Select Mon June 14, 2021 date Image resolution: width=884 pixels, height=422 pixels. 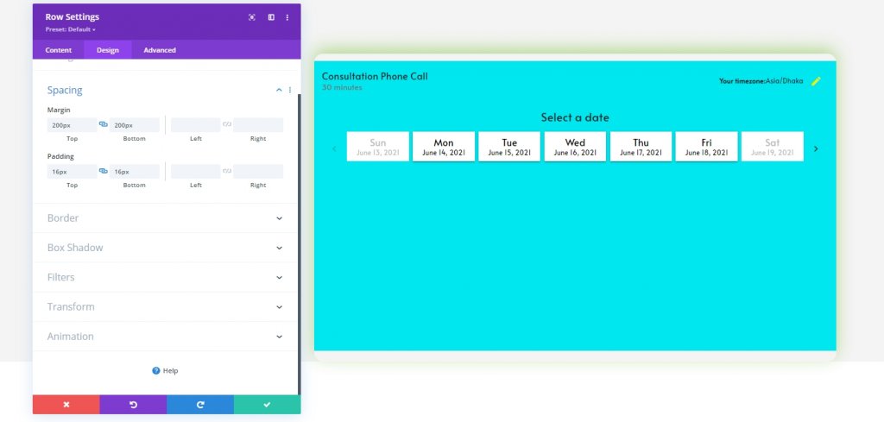[x=444, y=147]
